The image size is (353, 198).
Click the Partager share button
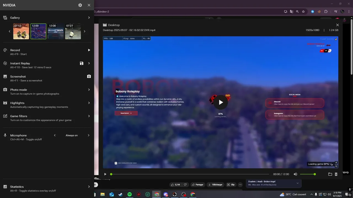coord(197,185)
